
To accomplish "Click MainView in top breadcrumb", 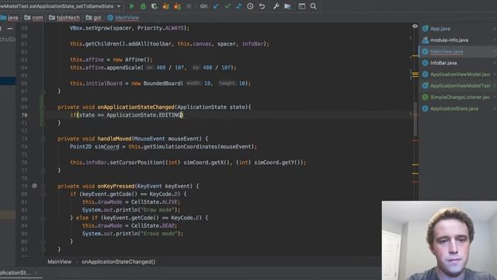I will 127,17.
